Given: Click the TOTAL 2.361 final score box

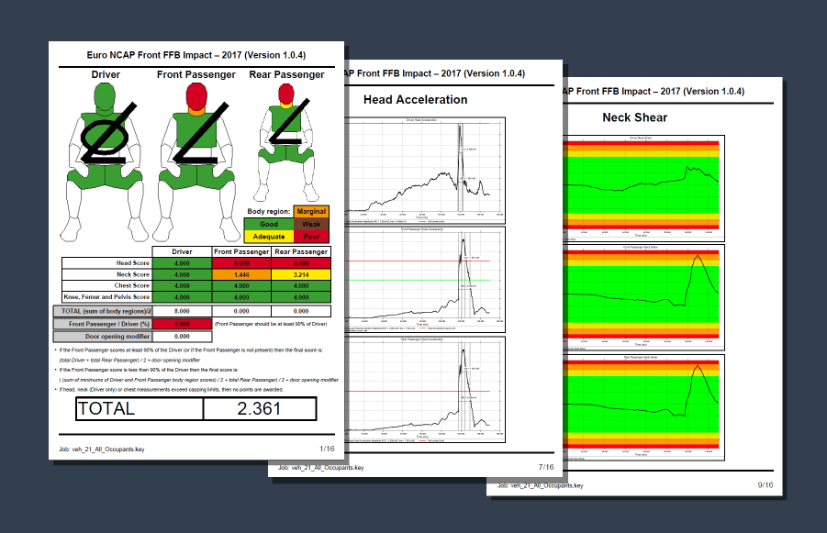Looking at the screenshot, I should pyautogui.click(x=259, y=409).
